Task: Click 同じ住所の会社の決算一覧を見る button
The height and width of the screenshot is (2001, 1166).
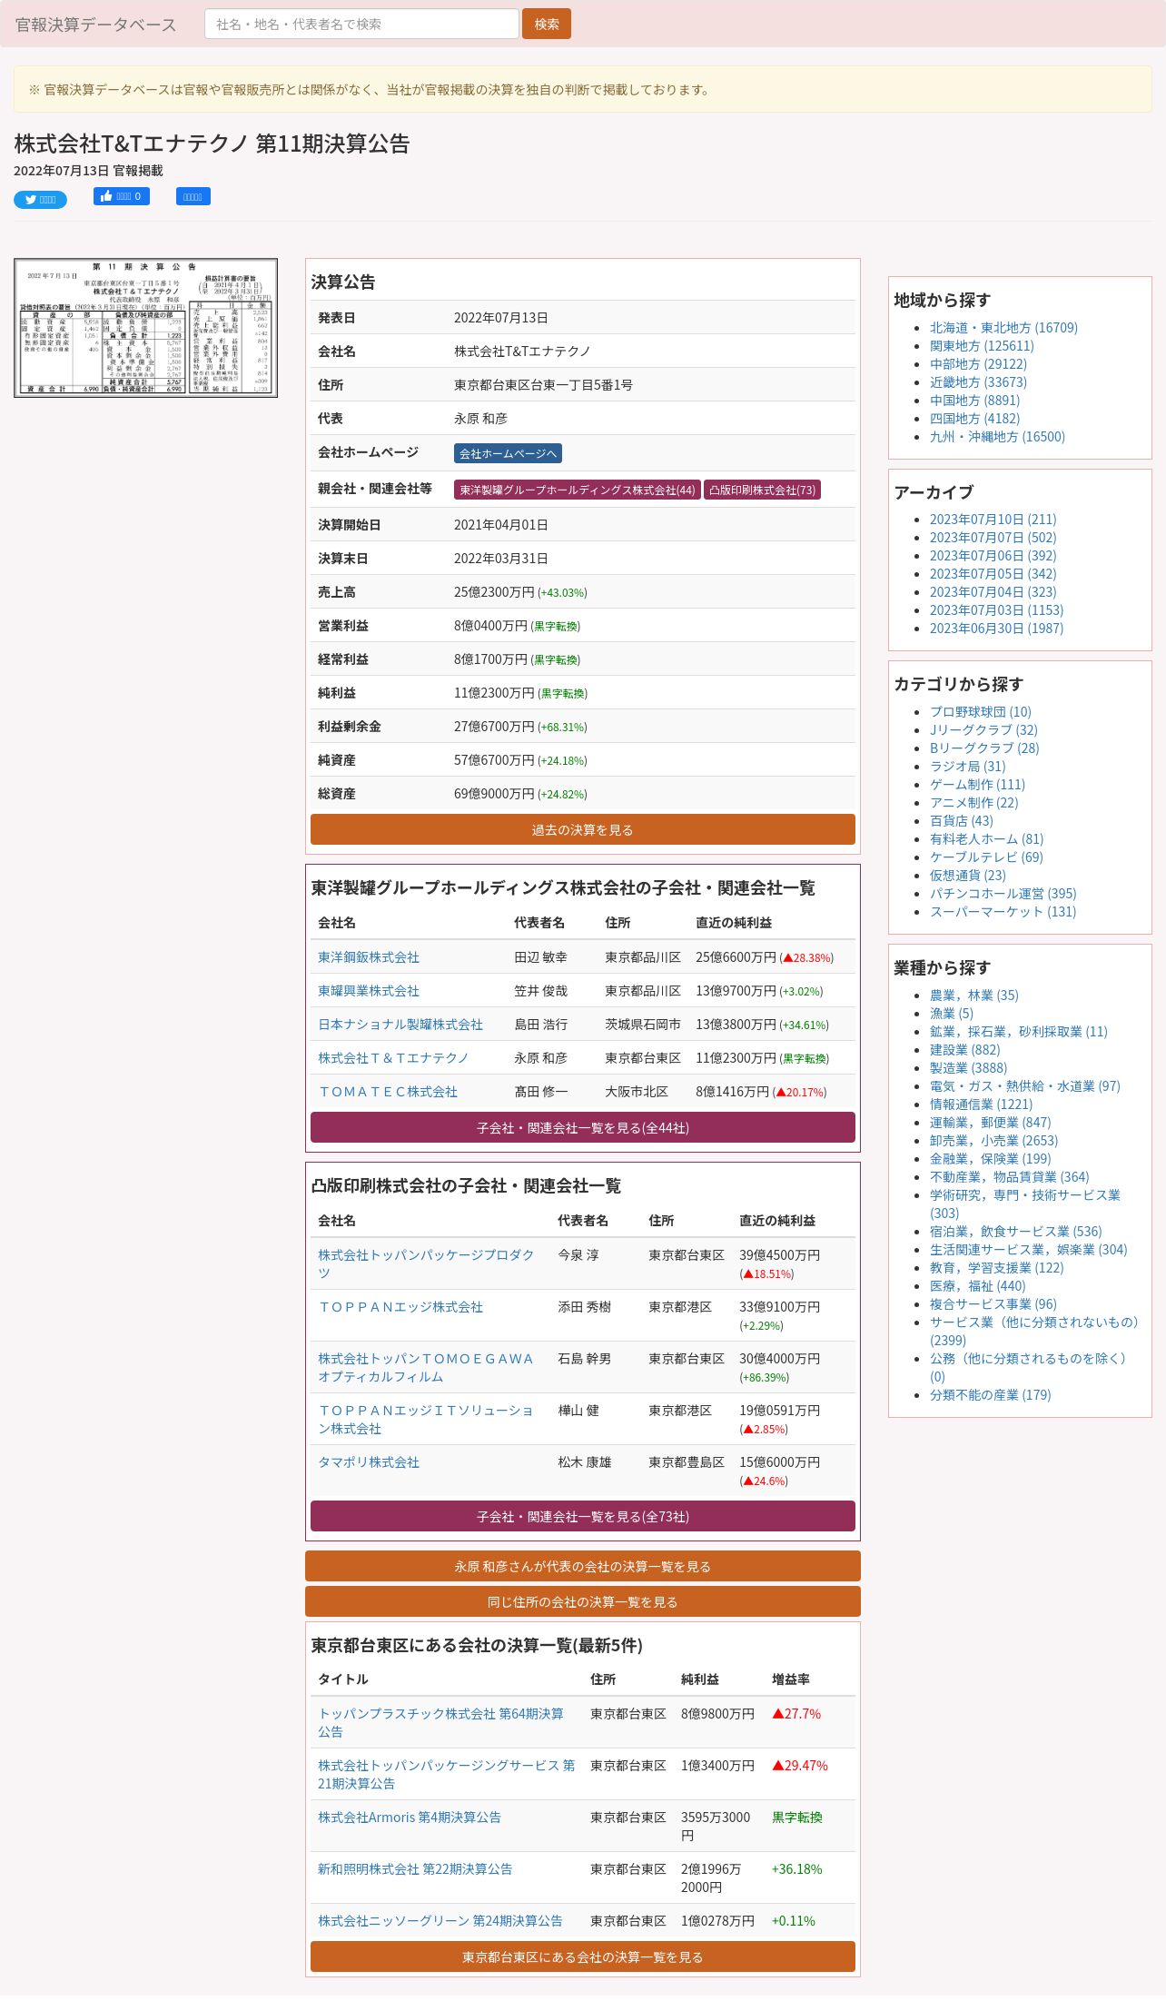Action: (583, 1601)
